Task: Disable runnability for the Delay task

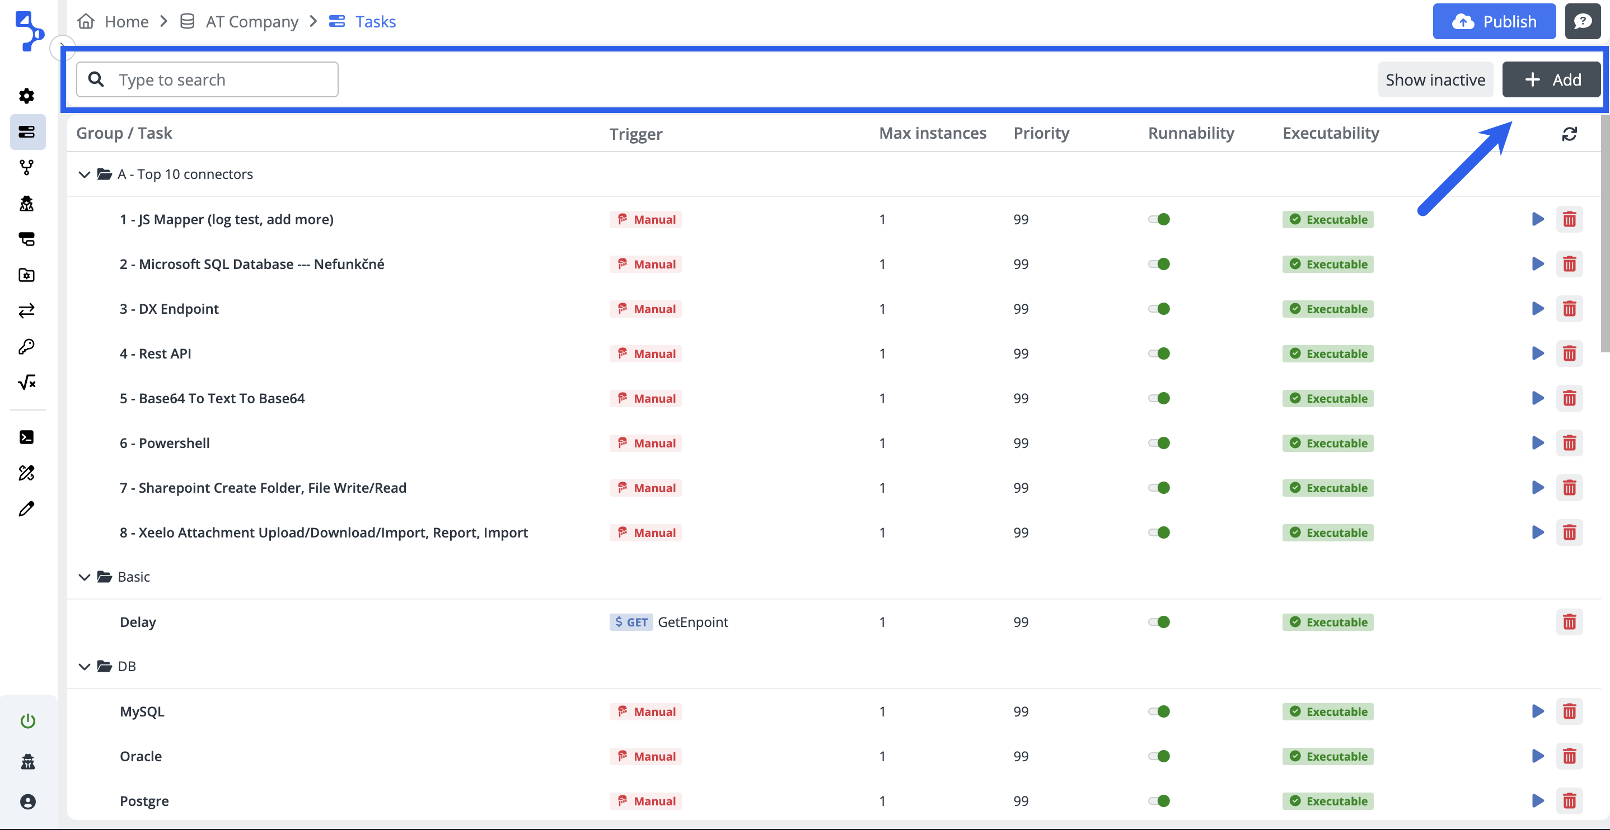Action: pyautogui.click(x=1159, y=621)
